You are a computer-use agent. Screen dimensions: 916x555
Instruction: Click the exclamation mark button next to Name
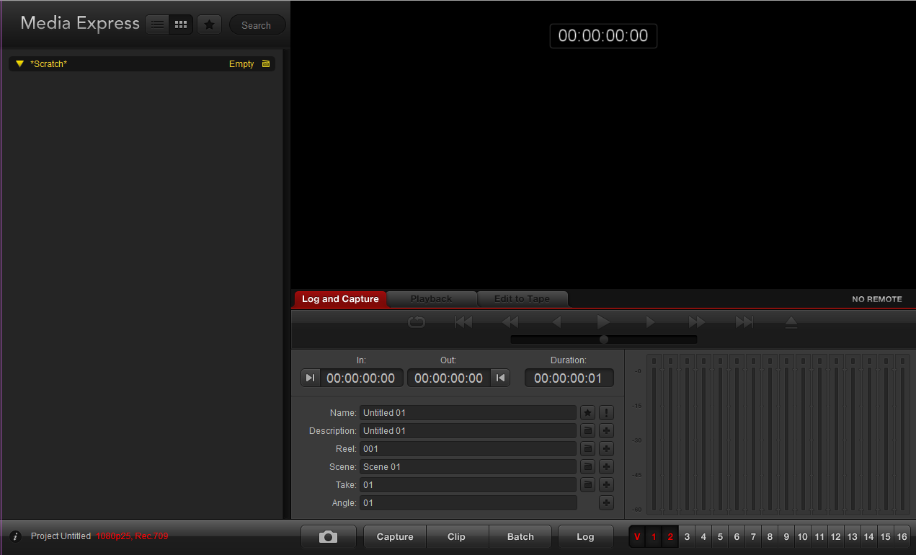(x=607, y=413)
